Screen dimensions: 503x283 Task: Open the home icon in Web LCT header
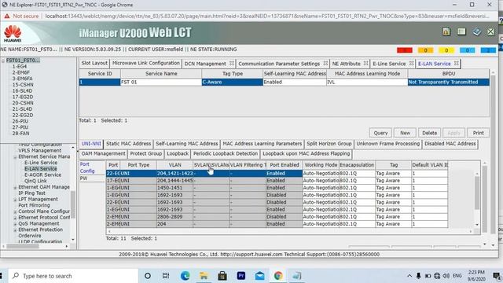pos(446,31)
